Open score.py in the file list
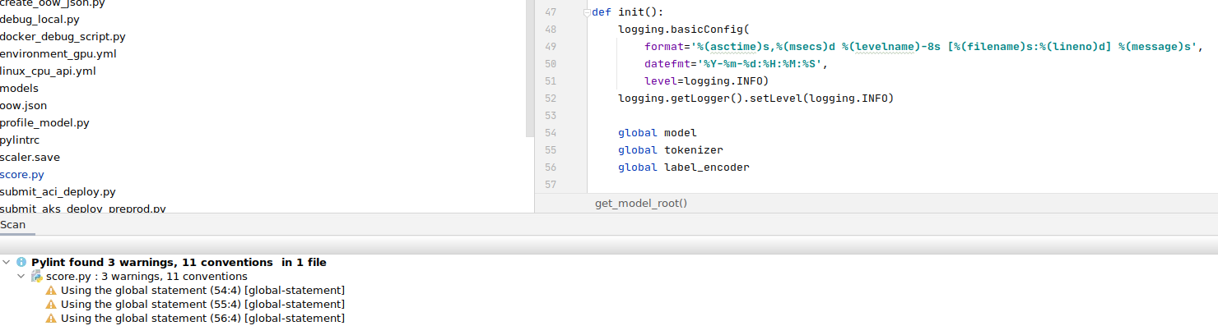Screen dimensions: 1218x335 coord(22,174)
